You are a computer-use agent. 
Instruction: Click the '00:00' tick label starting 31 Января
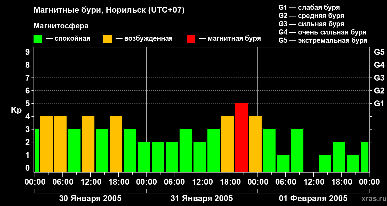click(146, 182)
